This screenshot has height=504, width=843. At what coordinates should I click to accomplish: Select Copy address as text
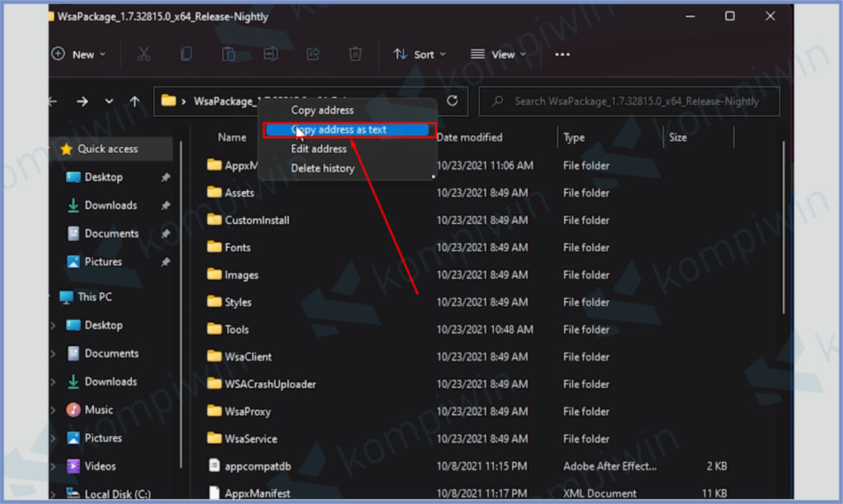point(346,129)
